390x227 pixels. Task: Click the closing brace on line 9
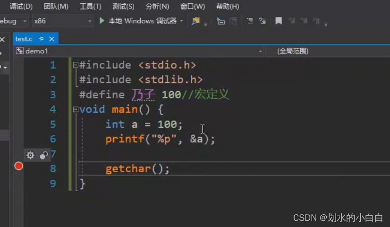tap(82, 184)
